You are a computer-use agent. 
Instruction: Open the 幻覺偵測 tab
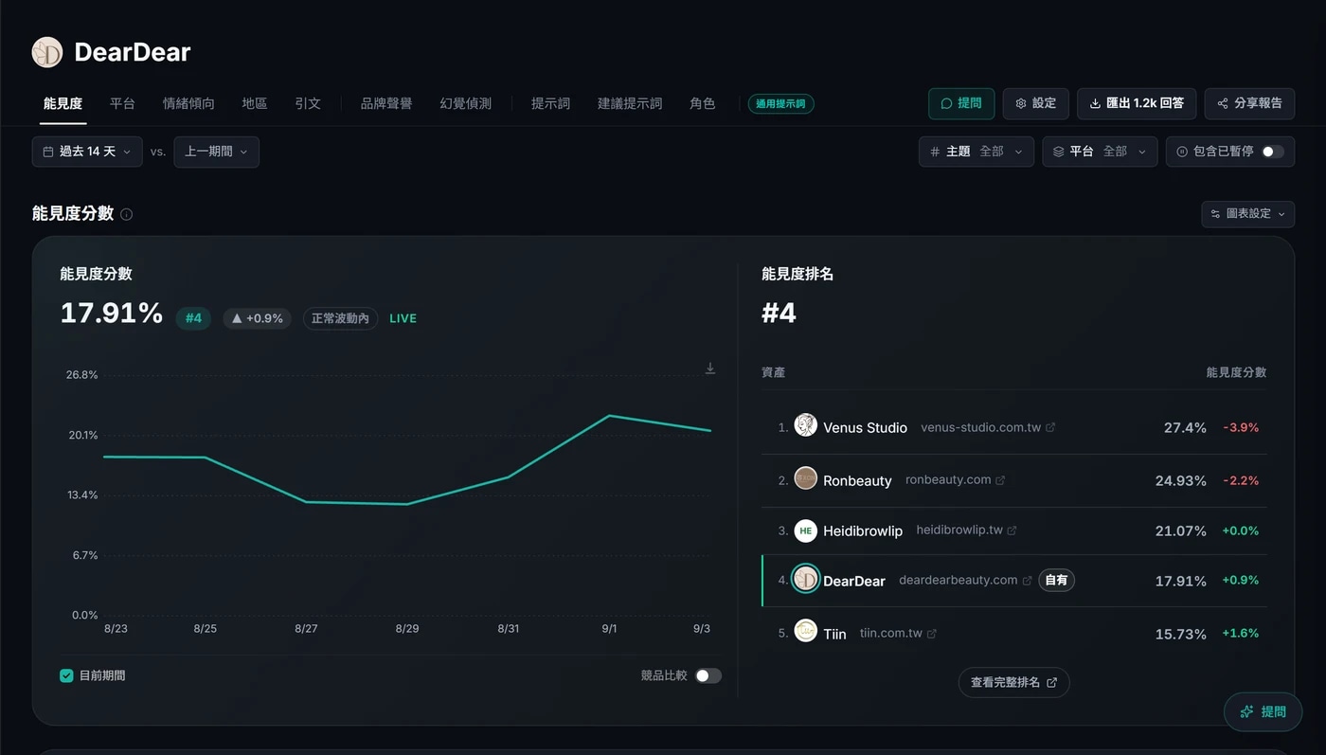tap(465, 103)
